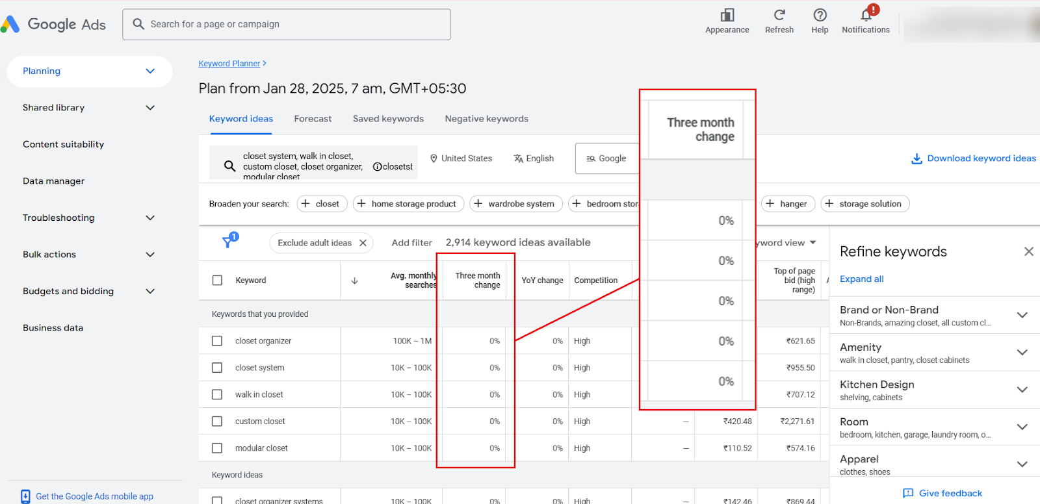Click Expand all in Refine keywords

[862, 279]
